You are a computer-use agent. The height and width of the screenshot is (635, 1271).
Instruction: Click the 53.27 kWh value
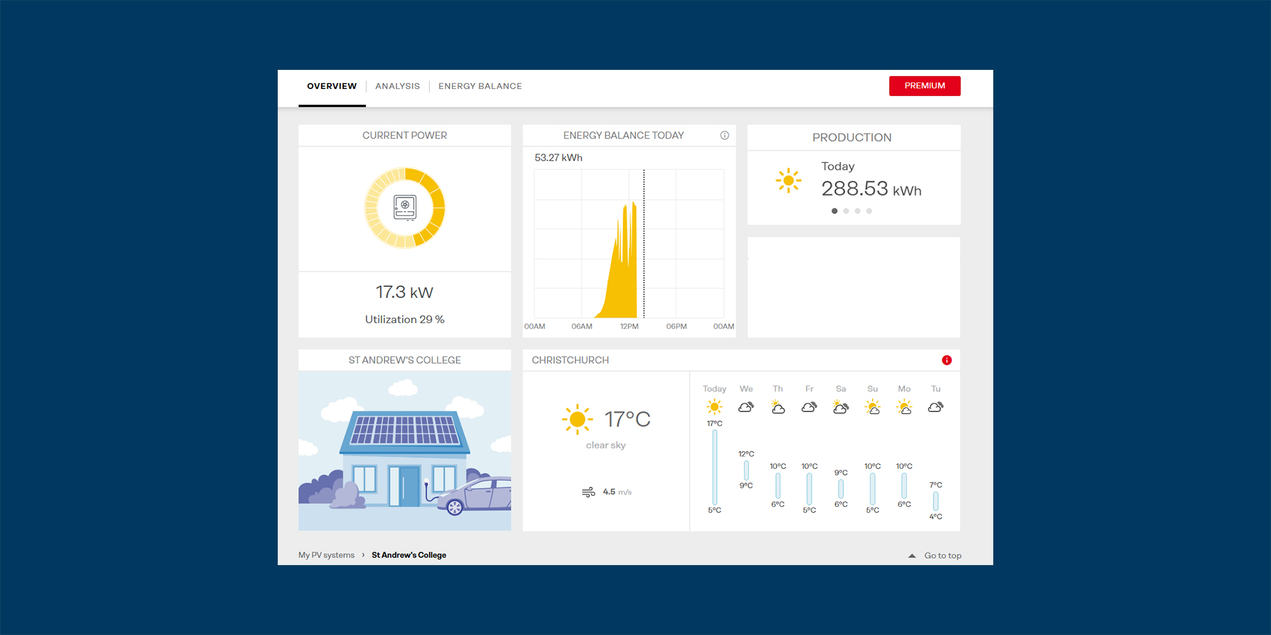pyautogui.click(x=559, y=157)
